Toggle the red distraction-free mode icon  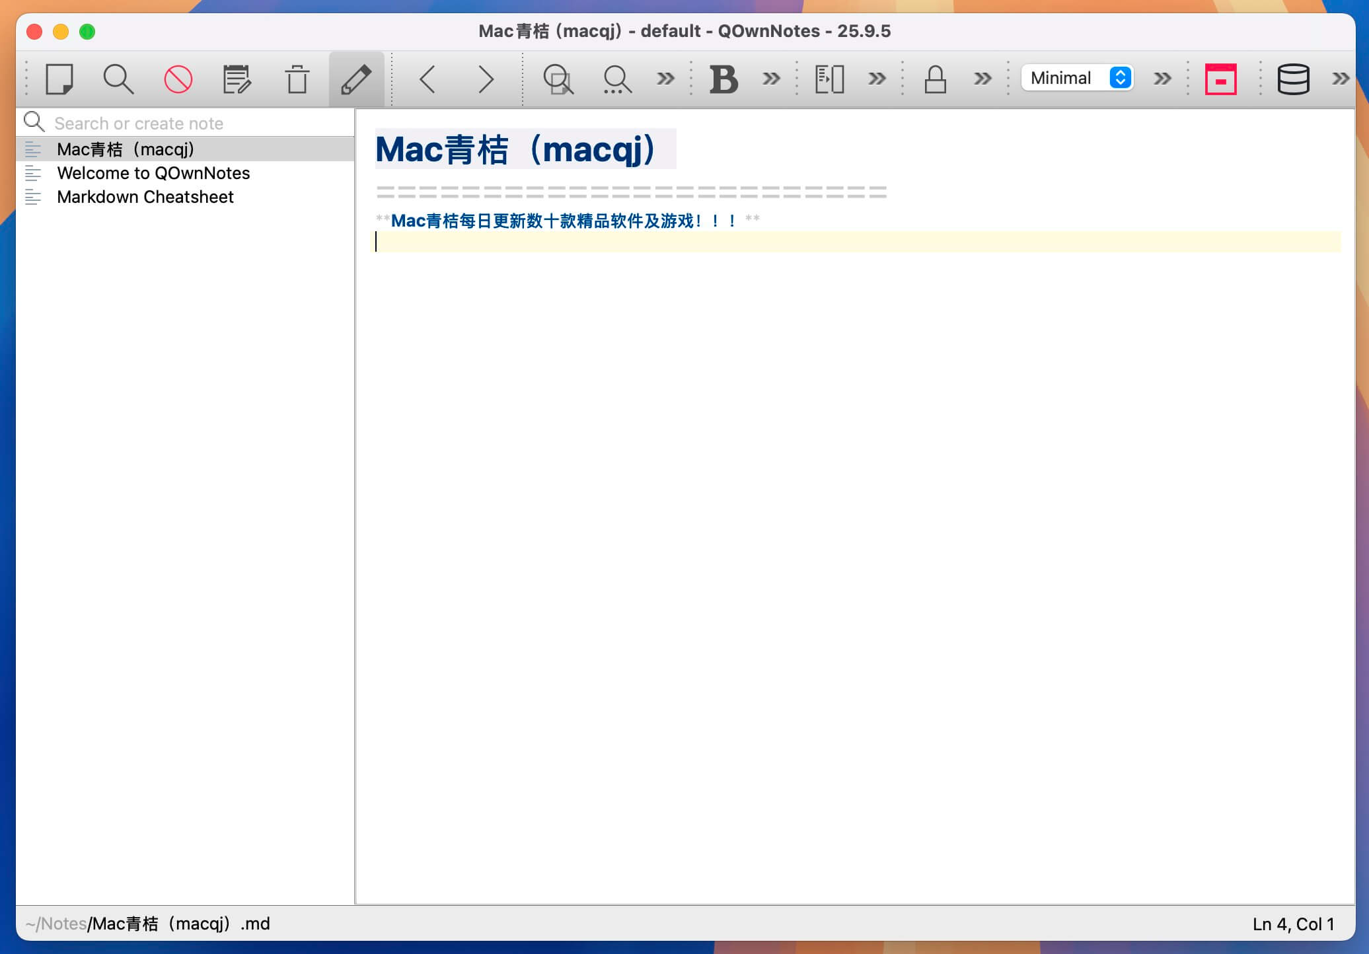pos(1220,79)
